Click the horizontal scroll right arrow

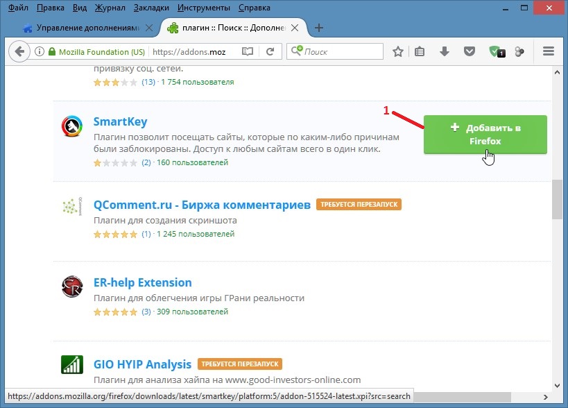(x=546, y=397)
